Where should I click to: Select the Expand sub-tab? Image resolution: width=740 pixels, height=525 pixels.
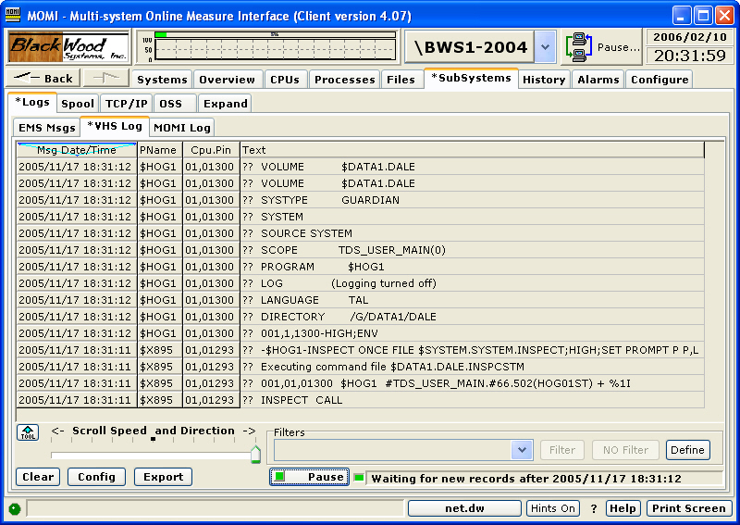(225, 104)
